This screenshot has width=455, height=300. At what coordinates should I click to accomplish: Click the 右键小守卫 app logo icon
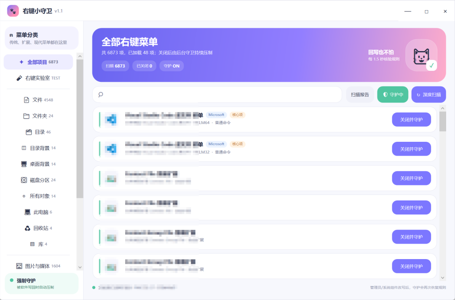[x=13, y=11]
